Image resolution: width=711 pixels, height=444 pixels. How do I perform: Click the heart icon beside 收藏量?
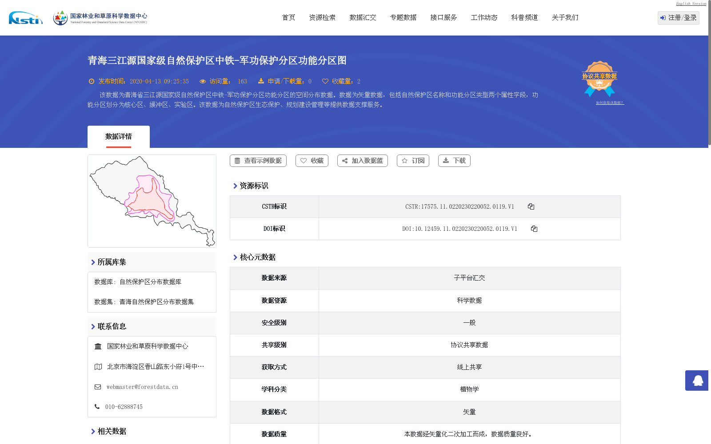coord(325,81)
